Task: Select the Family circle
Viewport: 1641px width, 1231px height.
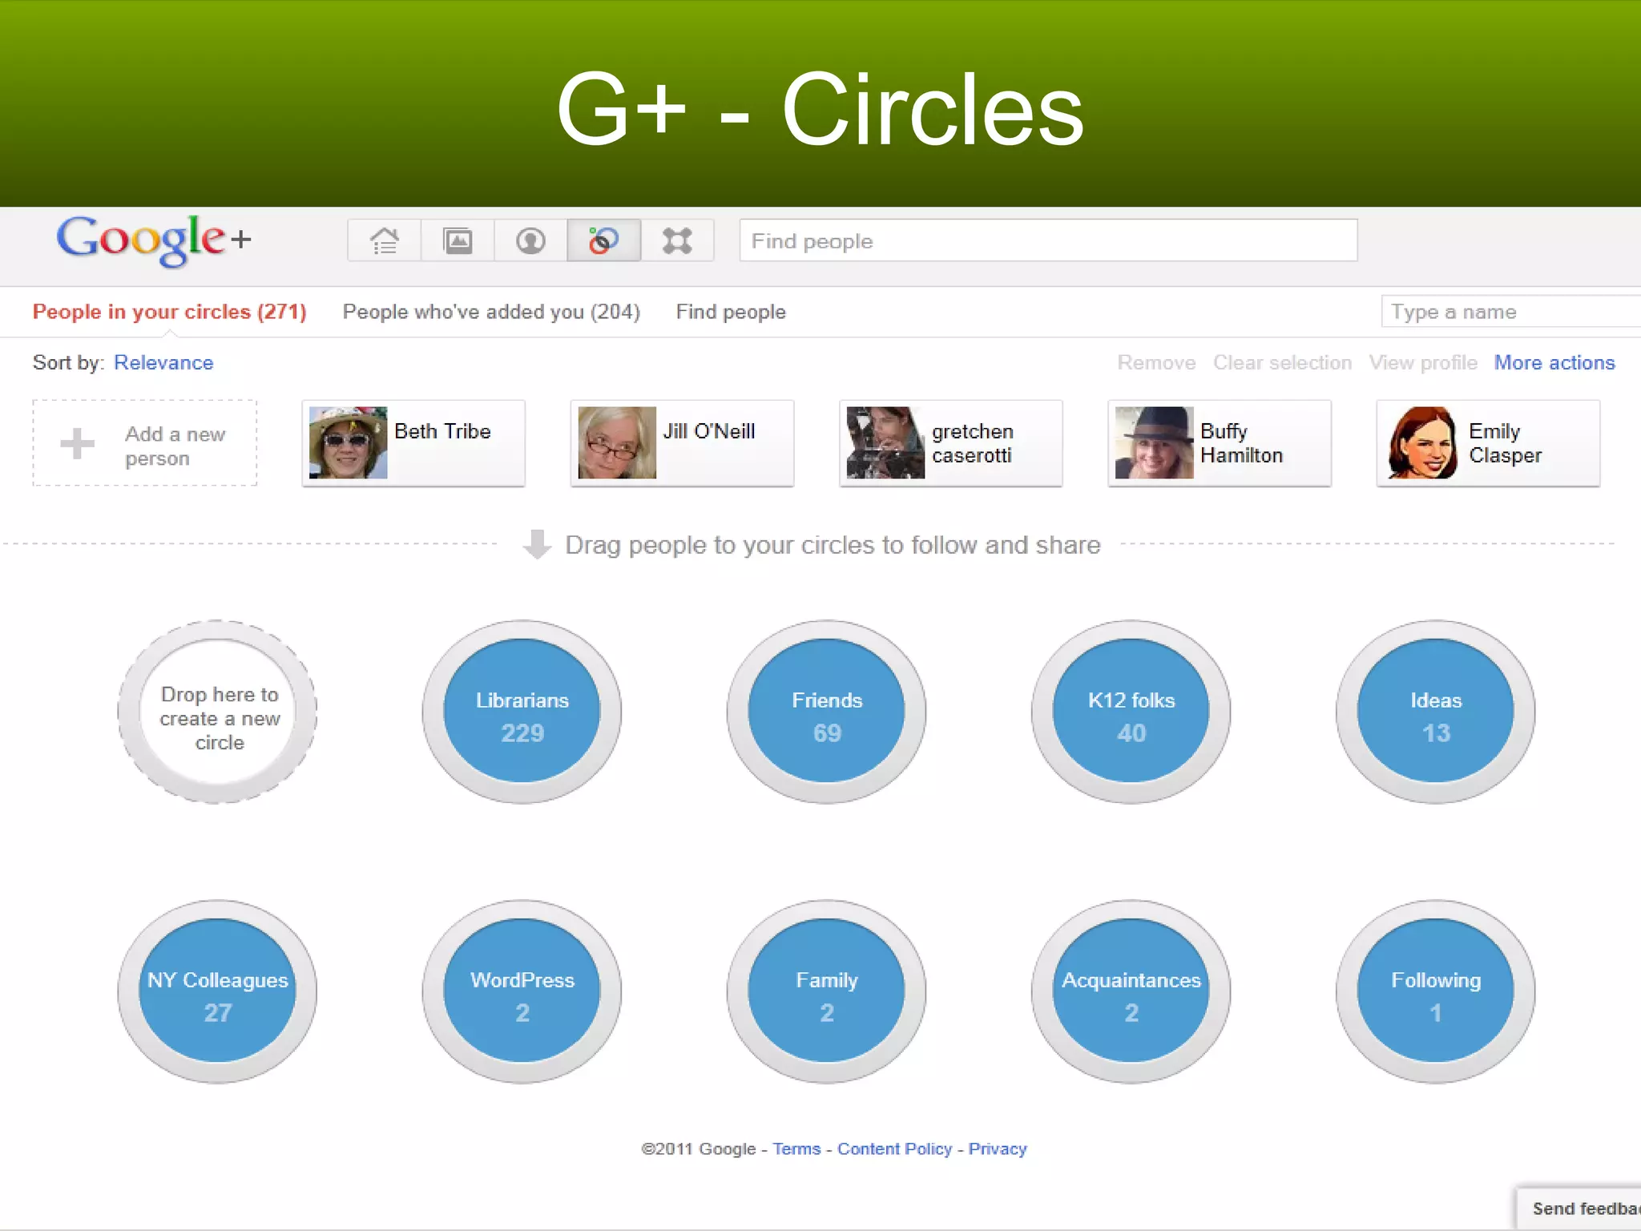Action: pos(827,992)
